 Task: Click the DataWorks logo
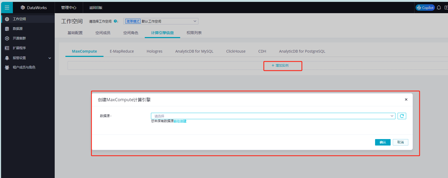tap(34, 8)
